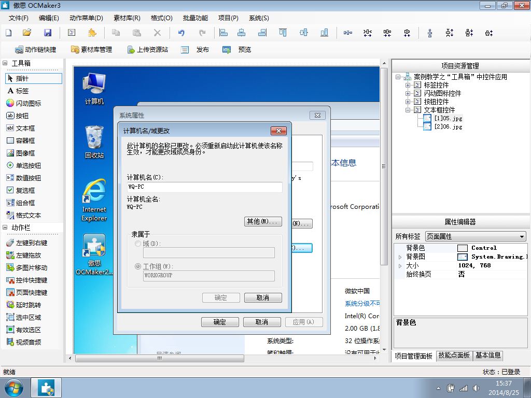Select the Container box (容器框) tool
The image size is (531, 398).
pyautogui.click(x=21, y=140)
